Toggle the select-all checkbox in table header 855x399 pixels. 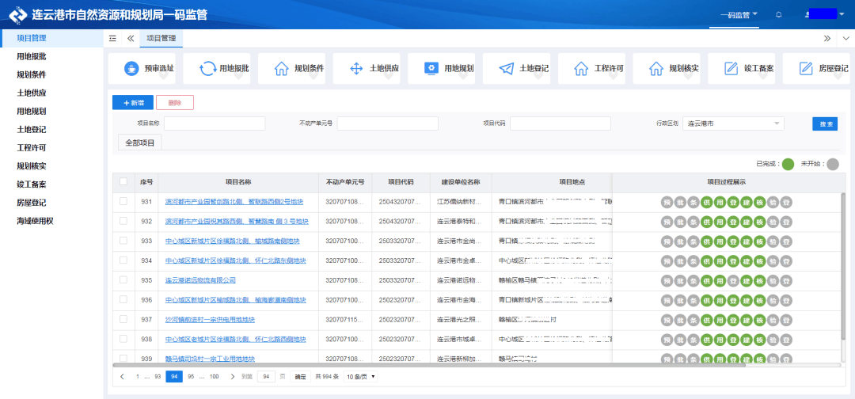[123, 182]
